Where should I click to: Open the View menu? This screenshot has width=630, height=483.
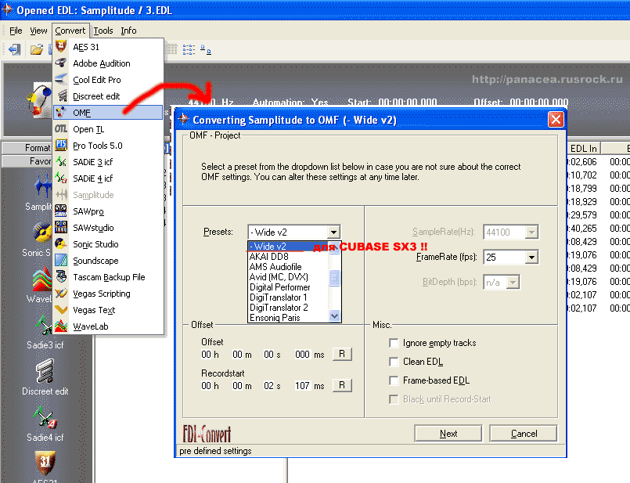tap(38, 31)
